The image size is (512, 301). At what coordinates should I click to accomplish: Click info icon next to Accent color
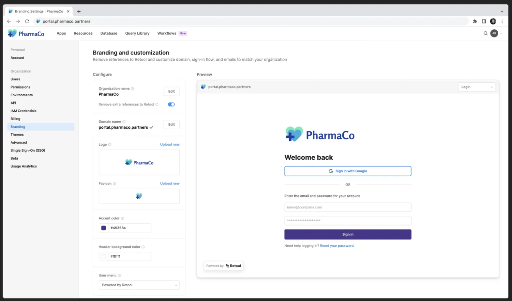[122, 218]
